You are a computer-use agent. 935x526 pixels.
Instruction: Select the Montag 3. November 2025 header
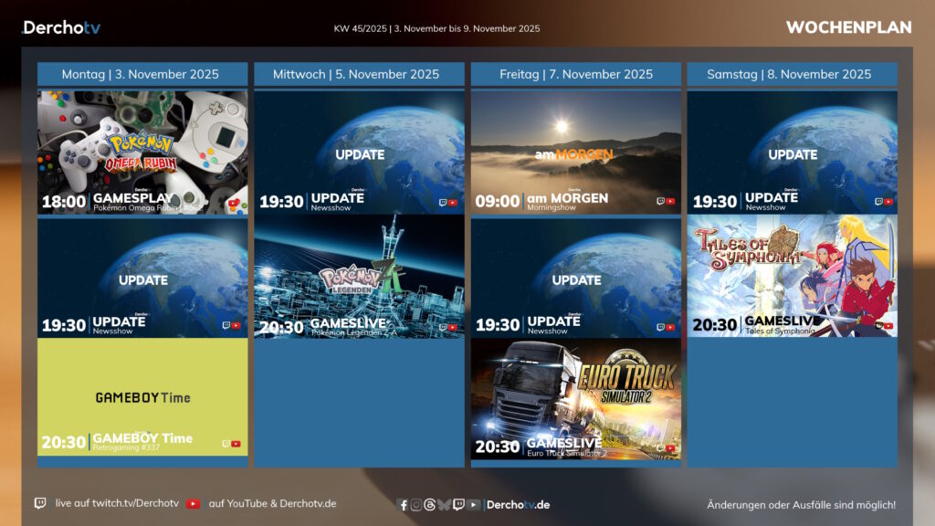pyautogui.click(x=142, y=74)
